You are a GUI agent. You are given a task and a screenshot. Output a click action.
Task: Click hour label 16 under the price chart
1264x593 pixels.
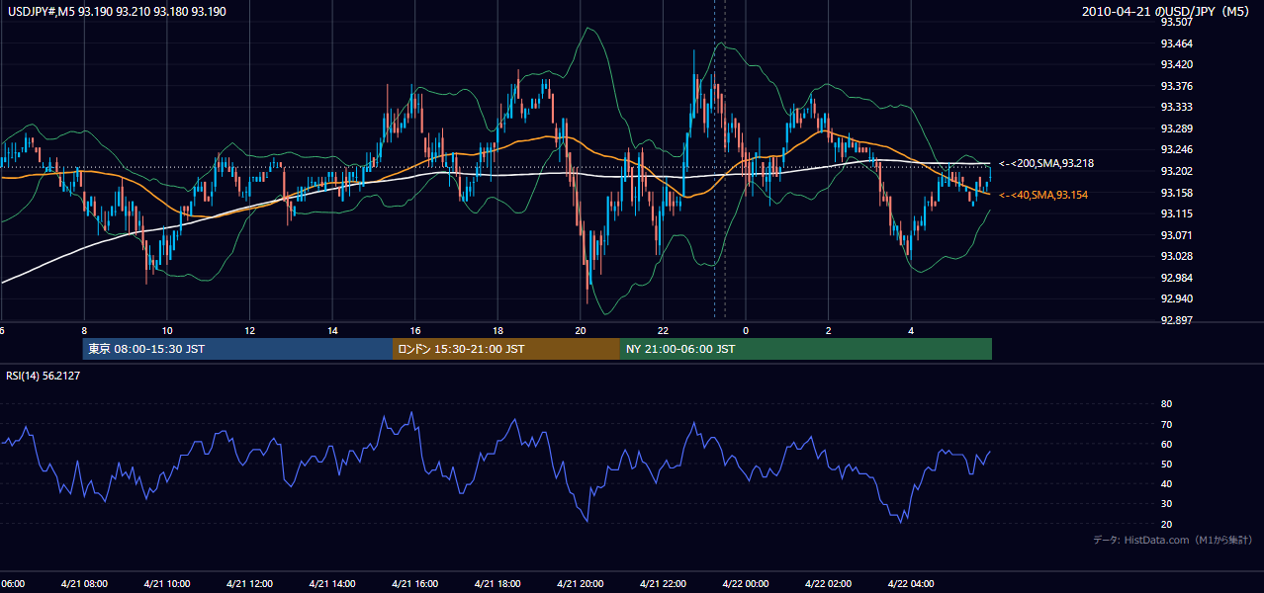click(415, 330)
